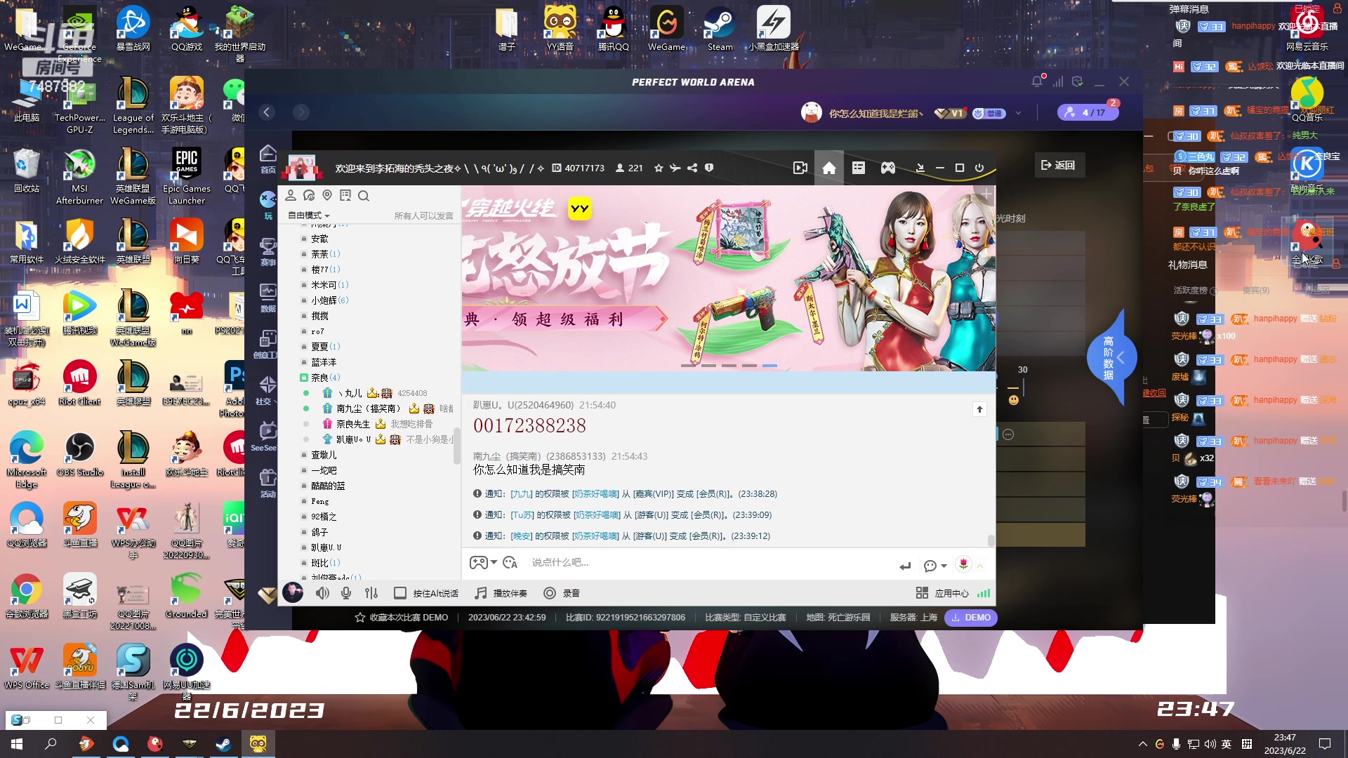Favorite the channel with star icon
The height and width of the screenshot is (758, 1348).
pyautogui.click(x=659, y=168)
